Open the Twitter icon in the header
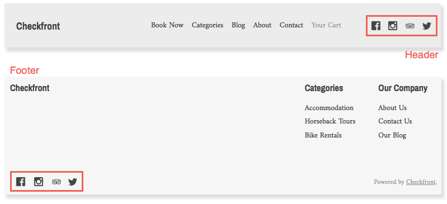The image size is (447, 204). pyautogui.click(x=427, y=26)
